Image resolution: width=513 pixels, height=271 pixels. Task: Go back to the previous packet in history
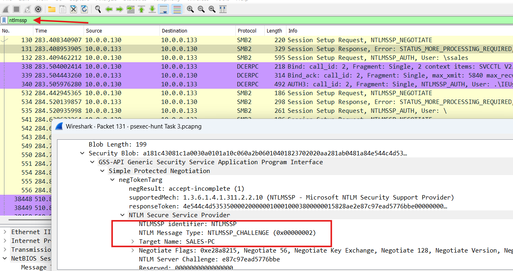click(x=109, y=9)
